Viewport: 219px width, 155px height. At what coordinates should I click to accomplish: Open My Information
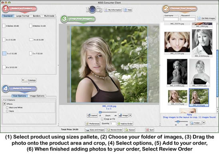coord(113,10)
